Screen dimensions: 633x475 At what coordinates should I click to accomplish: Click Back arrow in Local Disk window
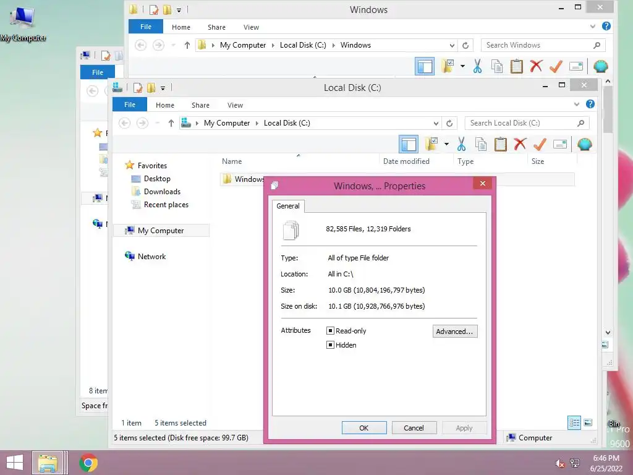point(125,123)
